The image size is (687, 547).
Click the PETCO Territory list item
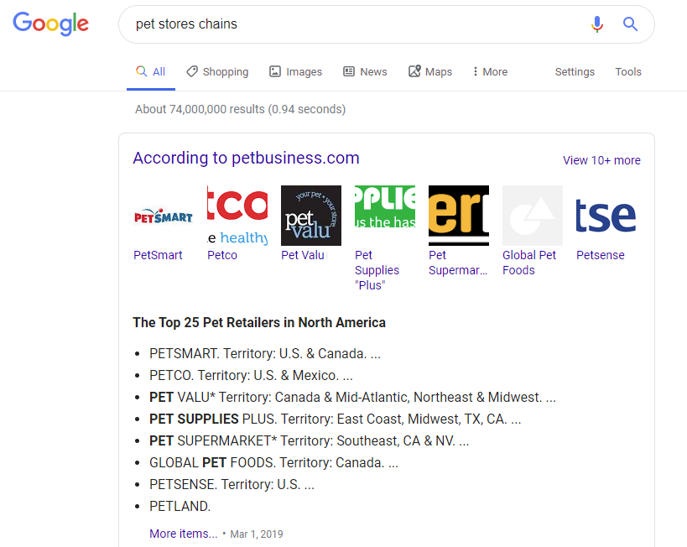click(251, 375)
